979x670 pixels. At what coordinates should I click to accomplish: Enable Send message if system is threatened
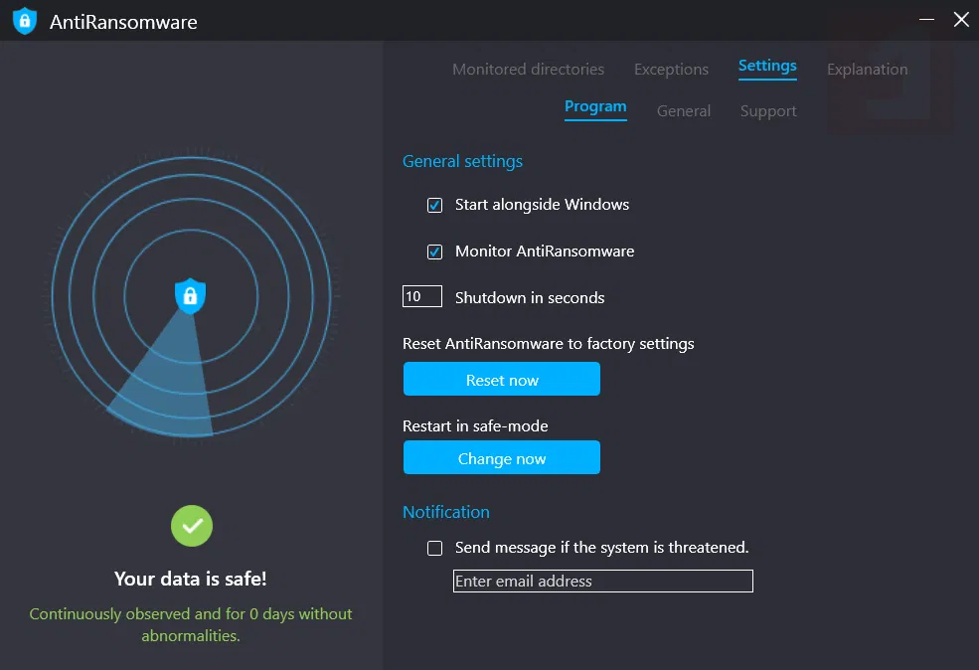434,549
